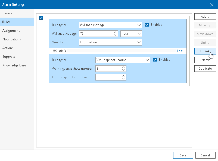This screenshot has height=161, width=218.
Task: Increase Warning snapshots number with up arrow
Action: [x=123, y=67]
